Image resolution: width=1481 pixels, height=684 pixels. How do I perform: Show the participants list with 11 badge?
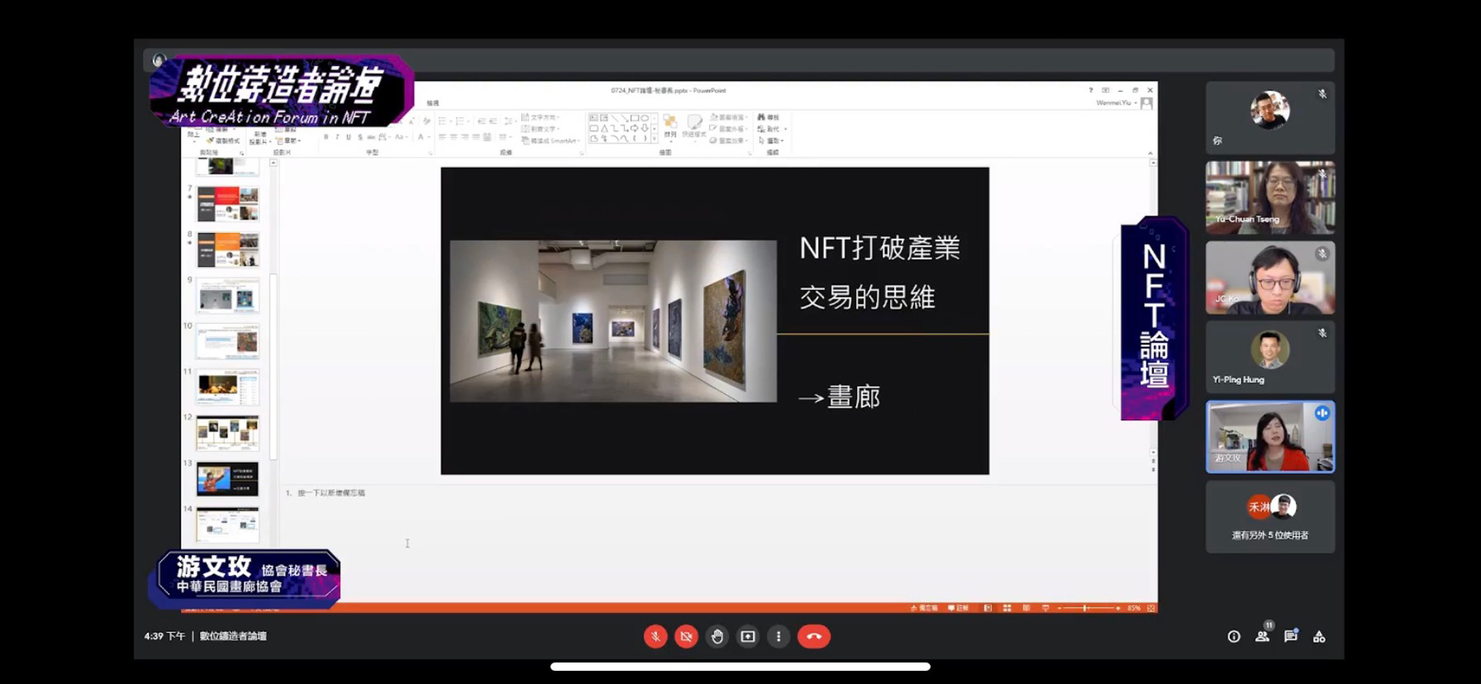click(1263, 635)
